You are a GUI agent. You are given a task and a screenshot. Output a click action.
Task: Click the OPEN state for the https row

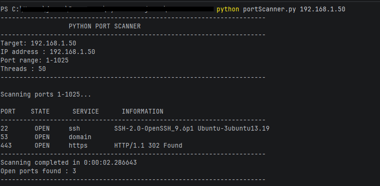[42, 146]
